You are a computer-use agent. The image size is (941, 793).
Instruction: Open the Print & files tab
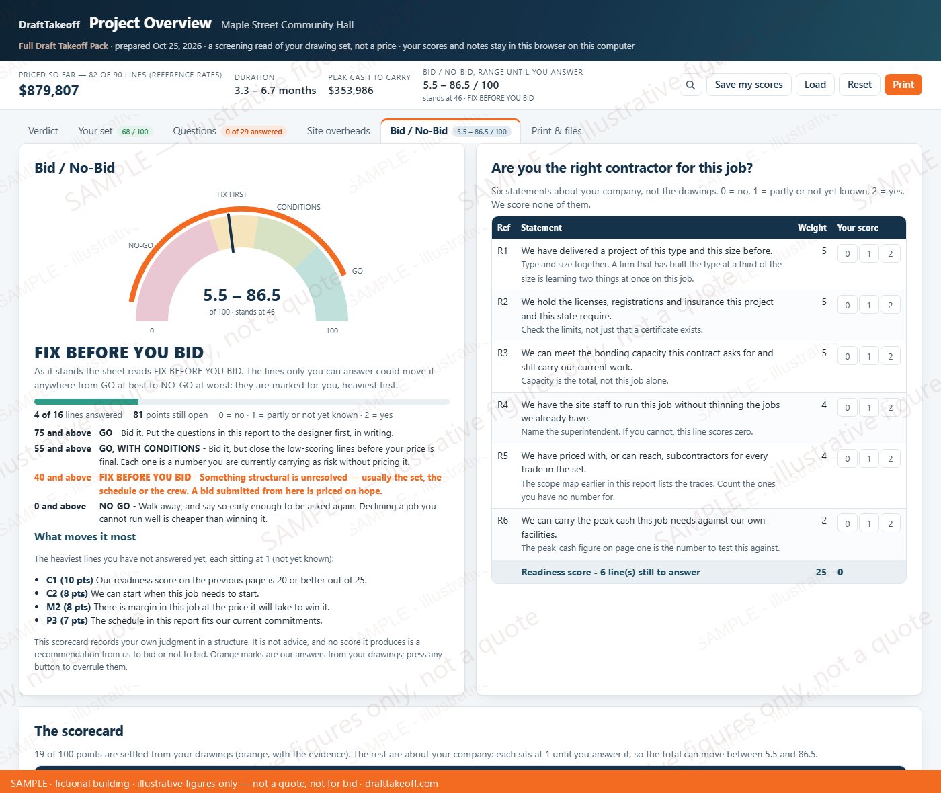(557, 131)
